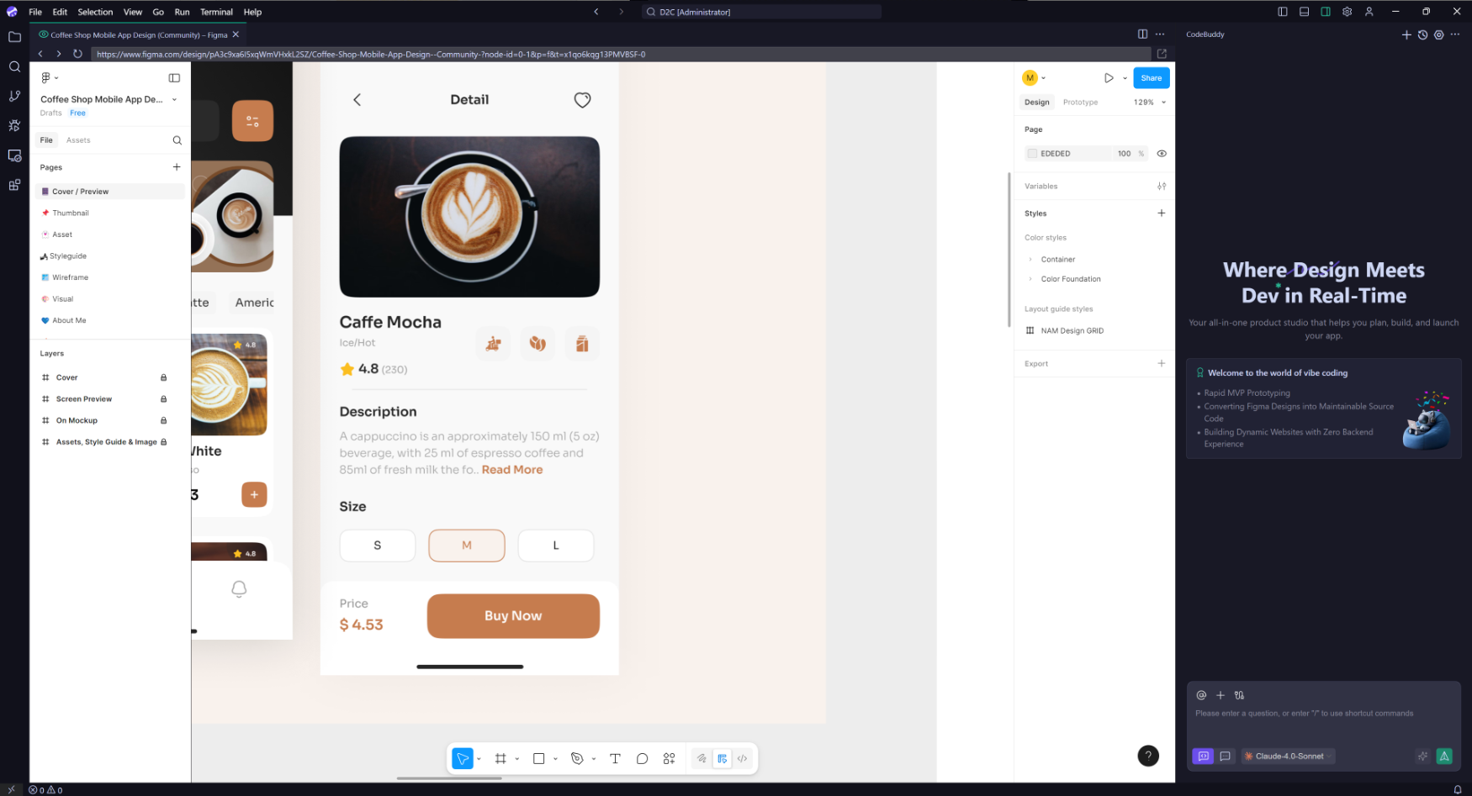This screenshot has width=1472, height=796.
Task: Open Source Control in activity bar
Action: 14,97
